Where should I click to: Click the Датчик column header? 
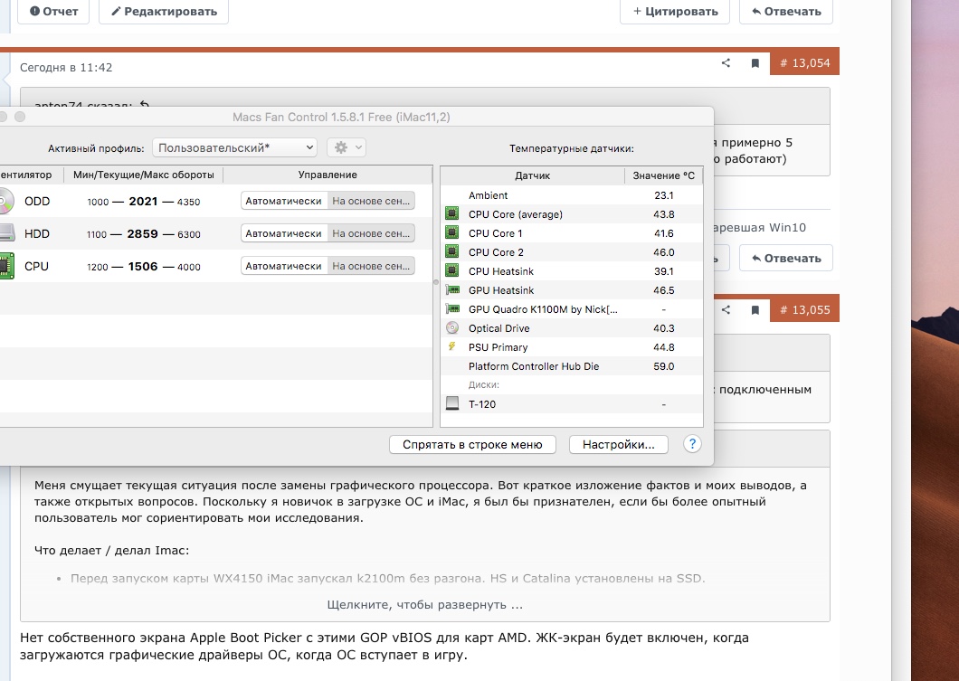[532, 175]
